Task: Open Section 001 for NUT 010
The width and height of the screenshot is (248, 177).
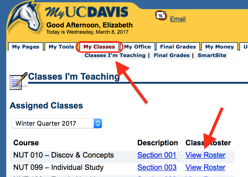Action: [157, 155]
